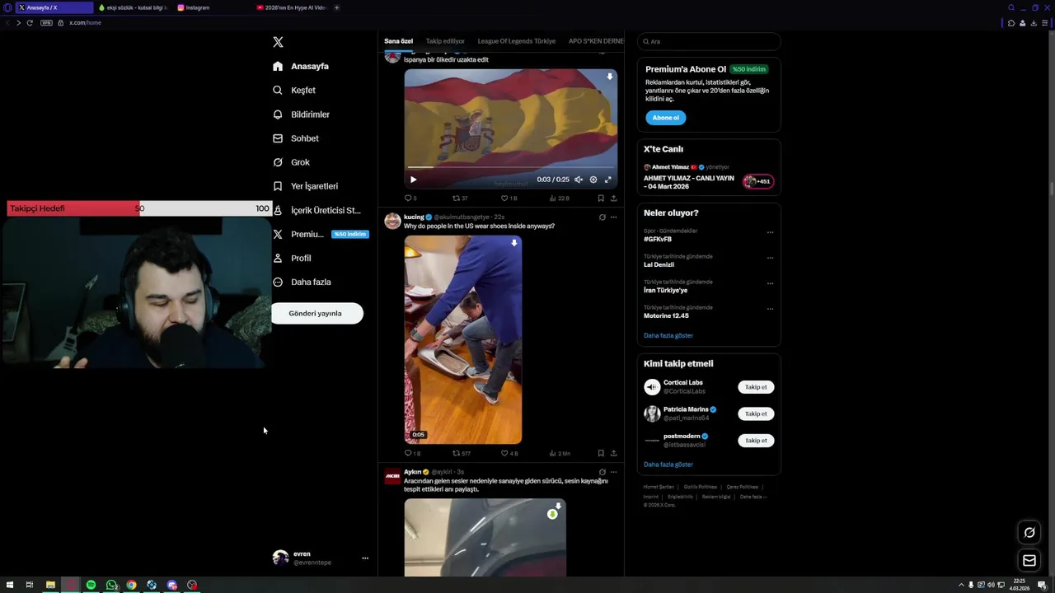Open Keşfet from the sidebar
This screenshot has height=593, width=1055.
click(294, 90)
